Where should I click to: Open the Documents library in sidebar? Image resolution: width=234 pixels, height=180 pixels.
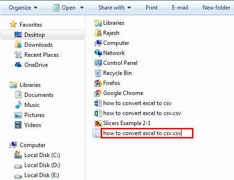tap(39, 95)
